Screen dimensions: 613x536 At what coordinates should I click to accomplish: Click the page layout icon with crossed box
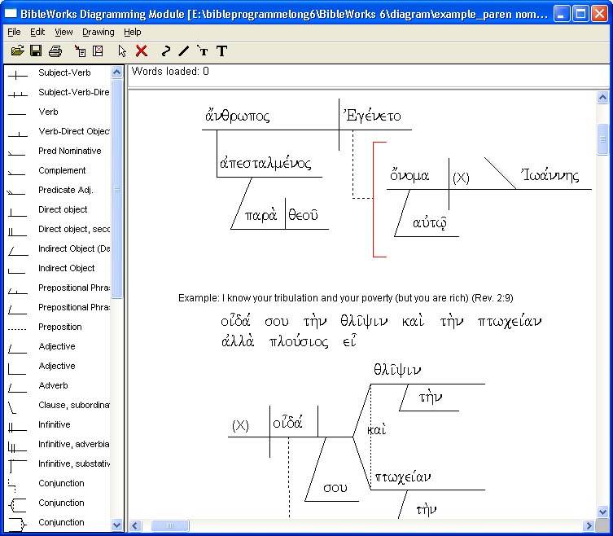pyautogui.click(x=98, y=51)
